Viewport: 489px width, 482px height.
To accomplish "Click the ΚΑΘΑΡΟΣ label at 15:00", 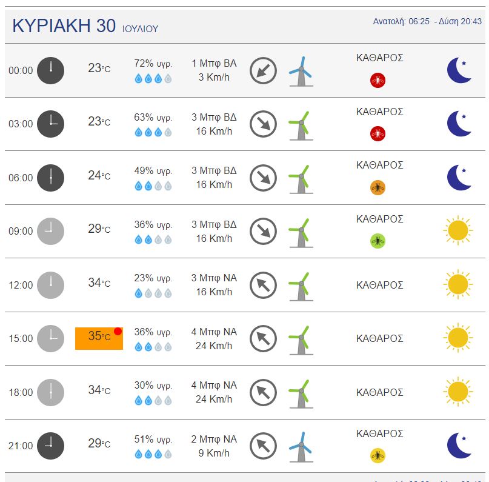I will (x=380, y=338).
